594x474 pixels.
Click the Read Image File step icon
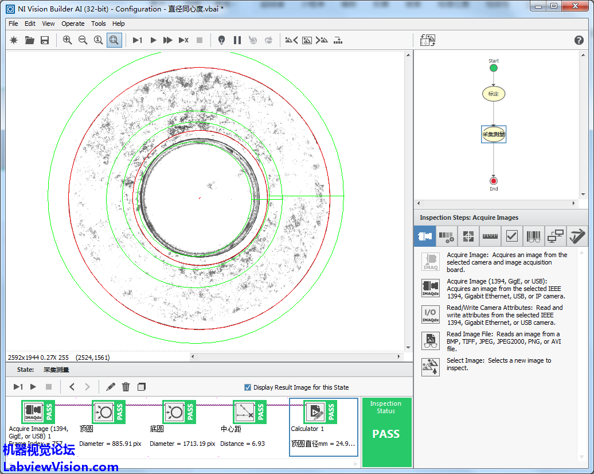[x=431, y=341]
